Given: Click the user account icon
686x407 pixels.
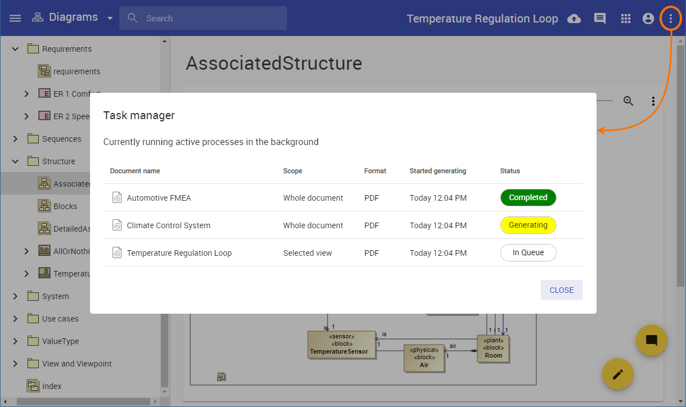Looking at the screenshot, I should click(x=648, y=19).
